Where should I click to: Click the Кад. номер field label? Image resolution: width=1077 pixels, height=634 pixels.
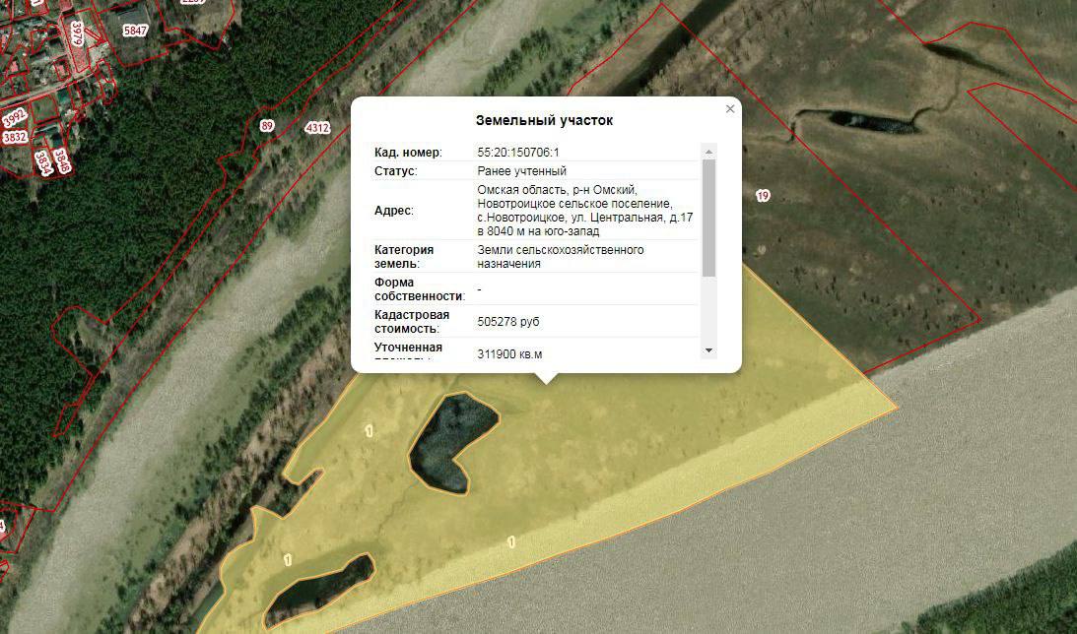[407, 153]
